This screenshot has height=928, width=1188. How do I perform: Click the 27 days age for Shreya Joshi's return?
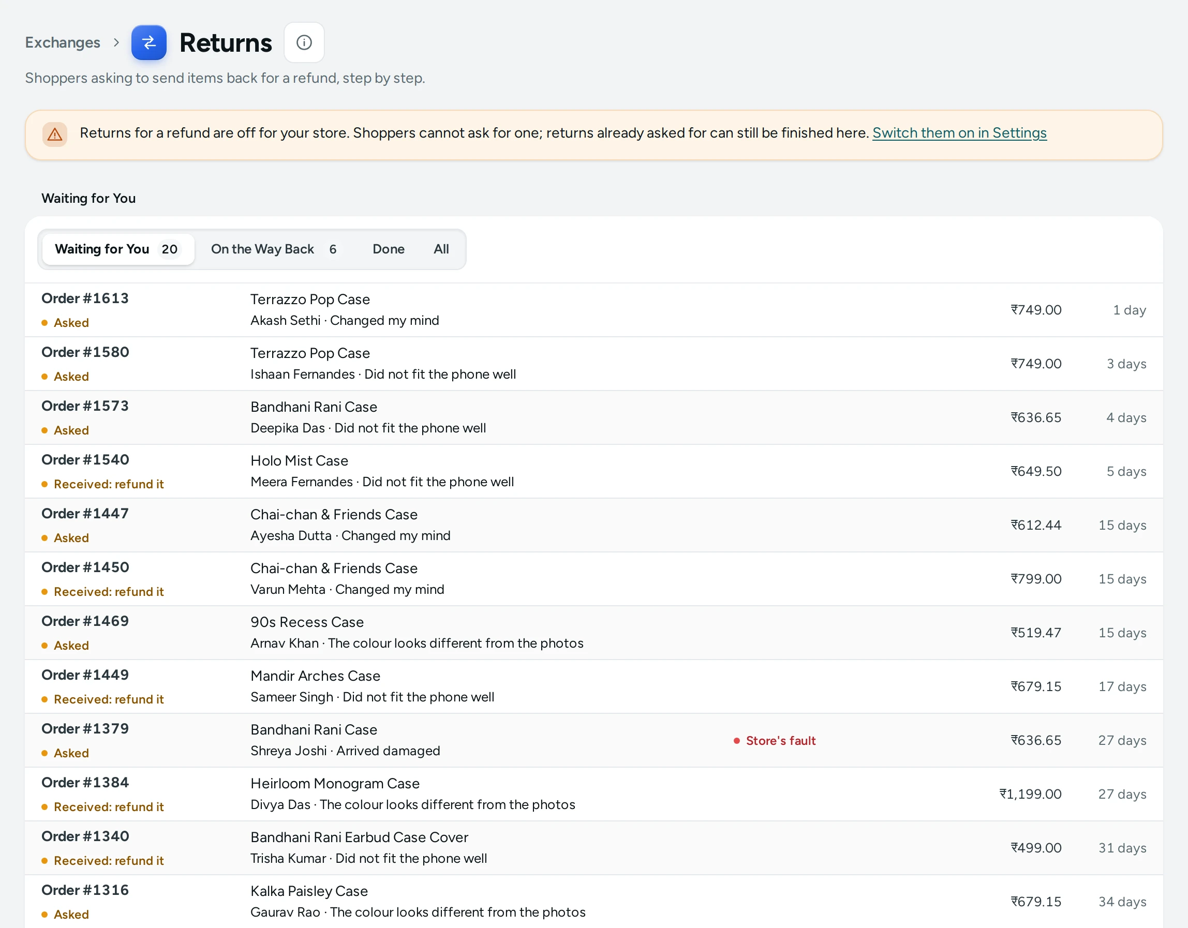(1122, 740)
